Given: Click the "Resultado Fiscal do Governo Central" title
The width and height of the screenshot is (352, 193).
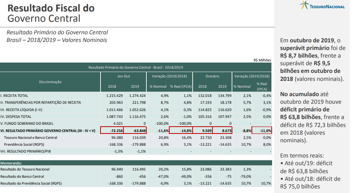Looking at the screenshot, I should pyautogui.click(x=51, y=13).
